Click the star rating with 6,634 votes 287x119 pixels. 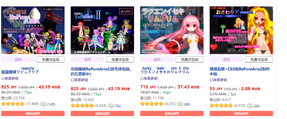[x=82, y=105]
